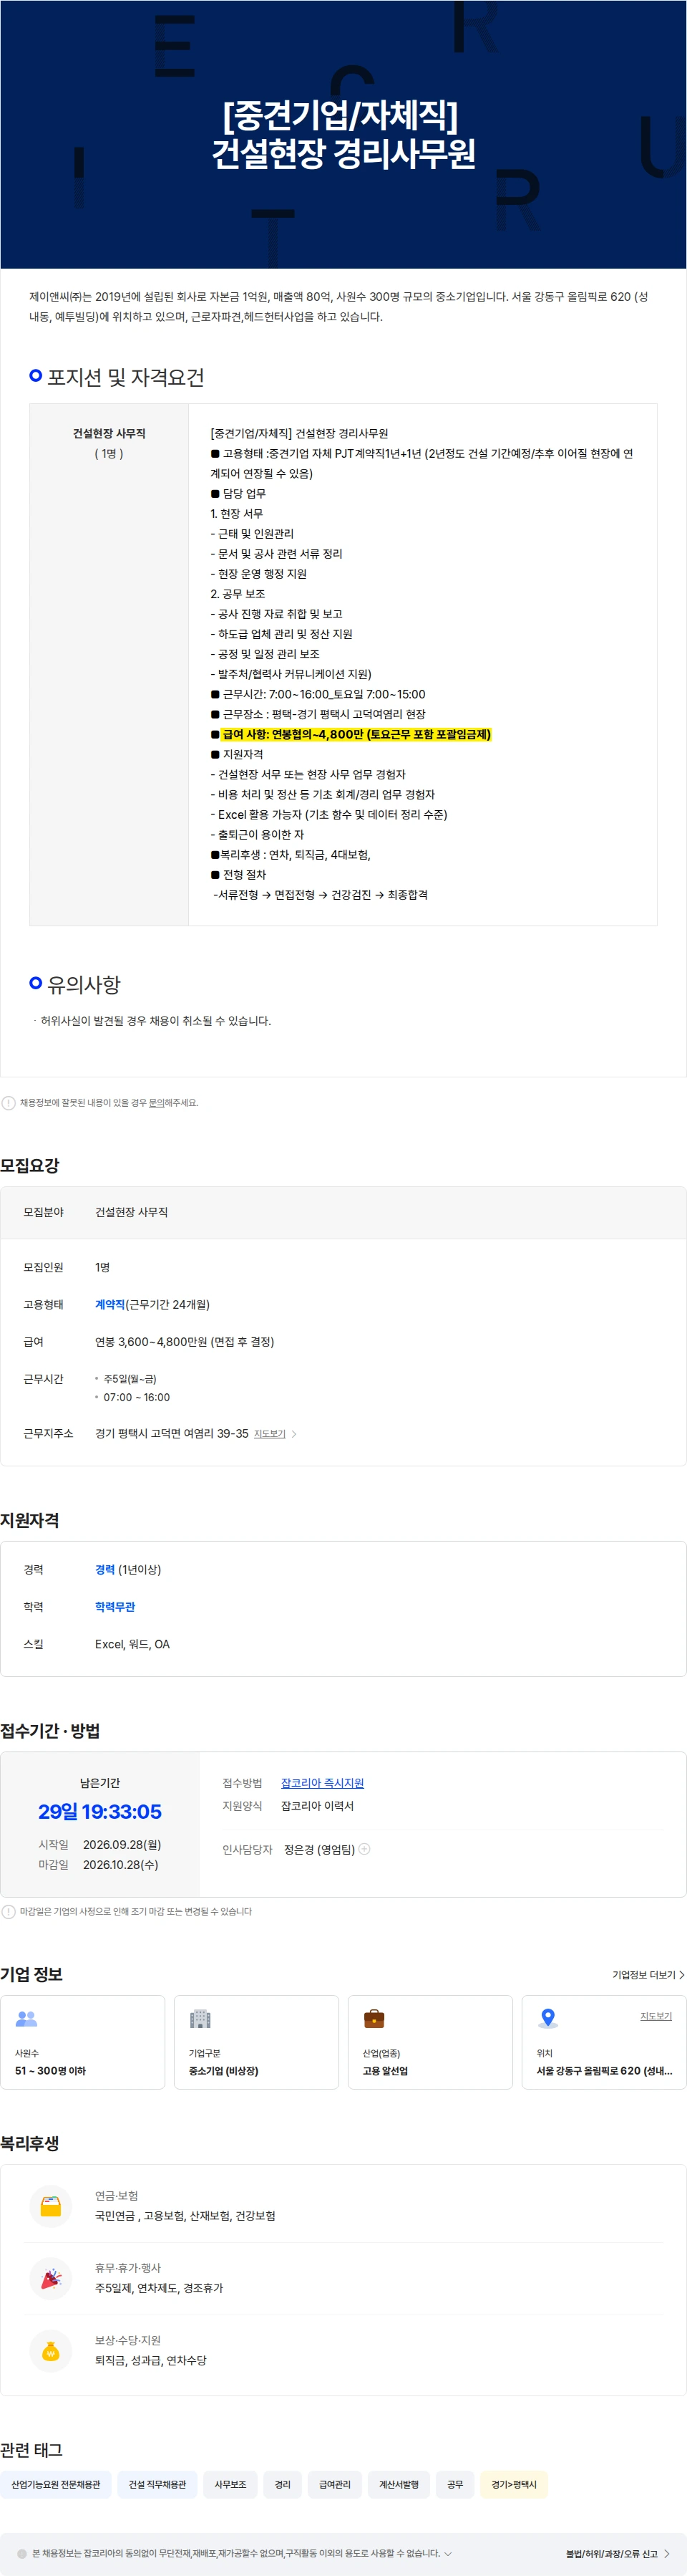Select the 공무 tag
687x2576 pixels.
455,2484
